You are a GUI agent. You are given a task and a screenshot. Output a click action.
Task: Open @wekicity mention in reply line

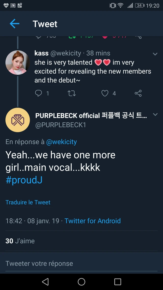[61, 142]
